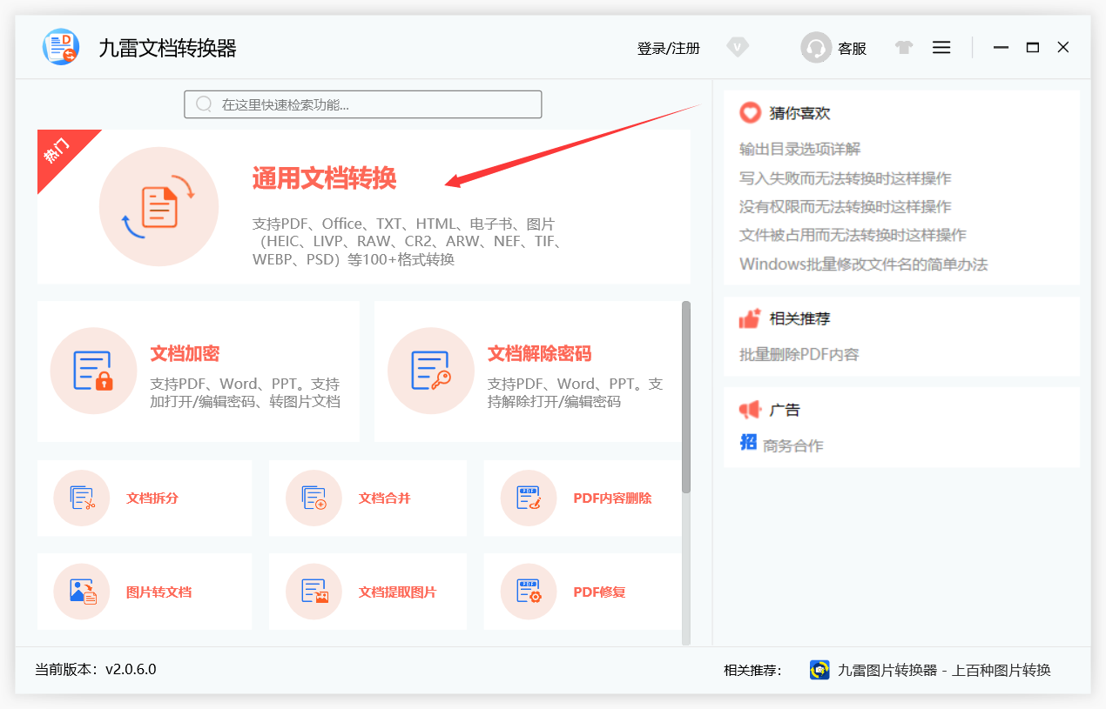Click the 九雷文档转换器 app logo
This screenshot has height=709, width=1106.
point(61,47)
